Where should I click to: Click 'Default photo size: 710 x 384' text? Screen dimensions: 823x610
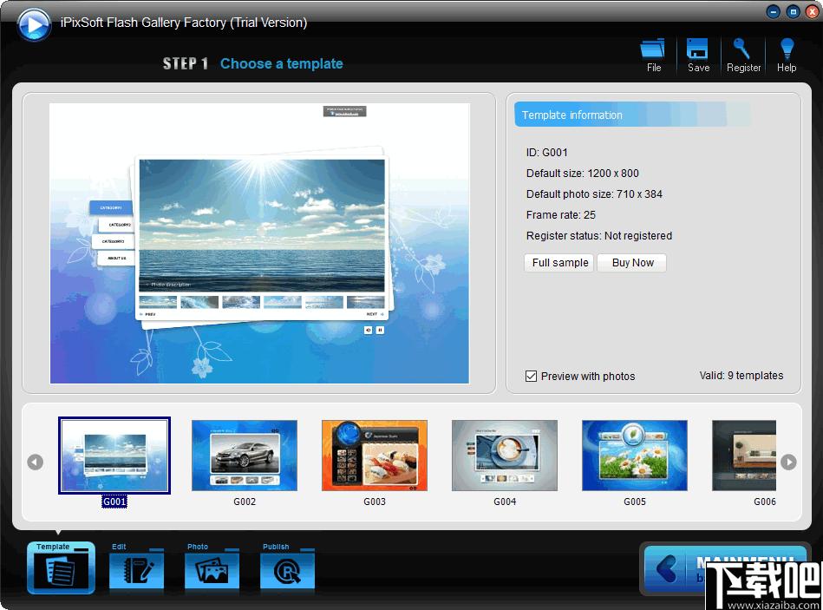(594, 194)
